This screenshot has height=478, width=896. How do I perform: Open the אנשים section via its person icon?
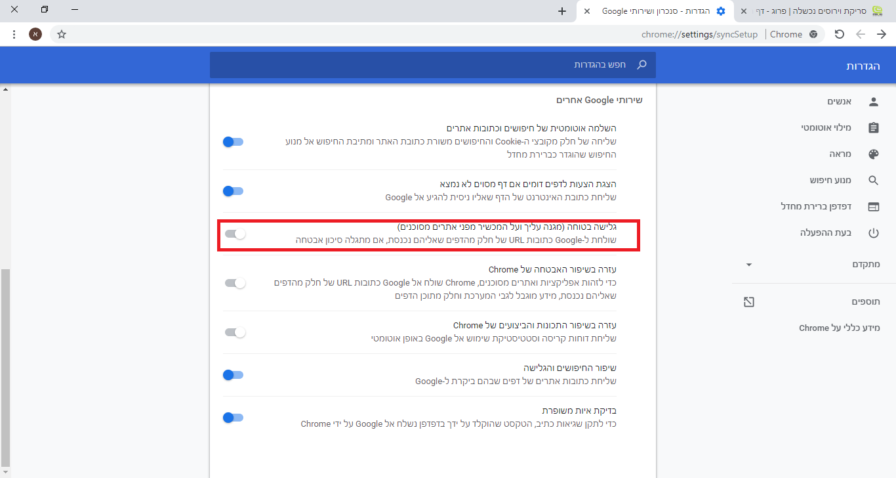tap(873, 102)
